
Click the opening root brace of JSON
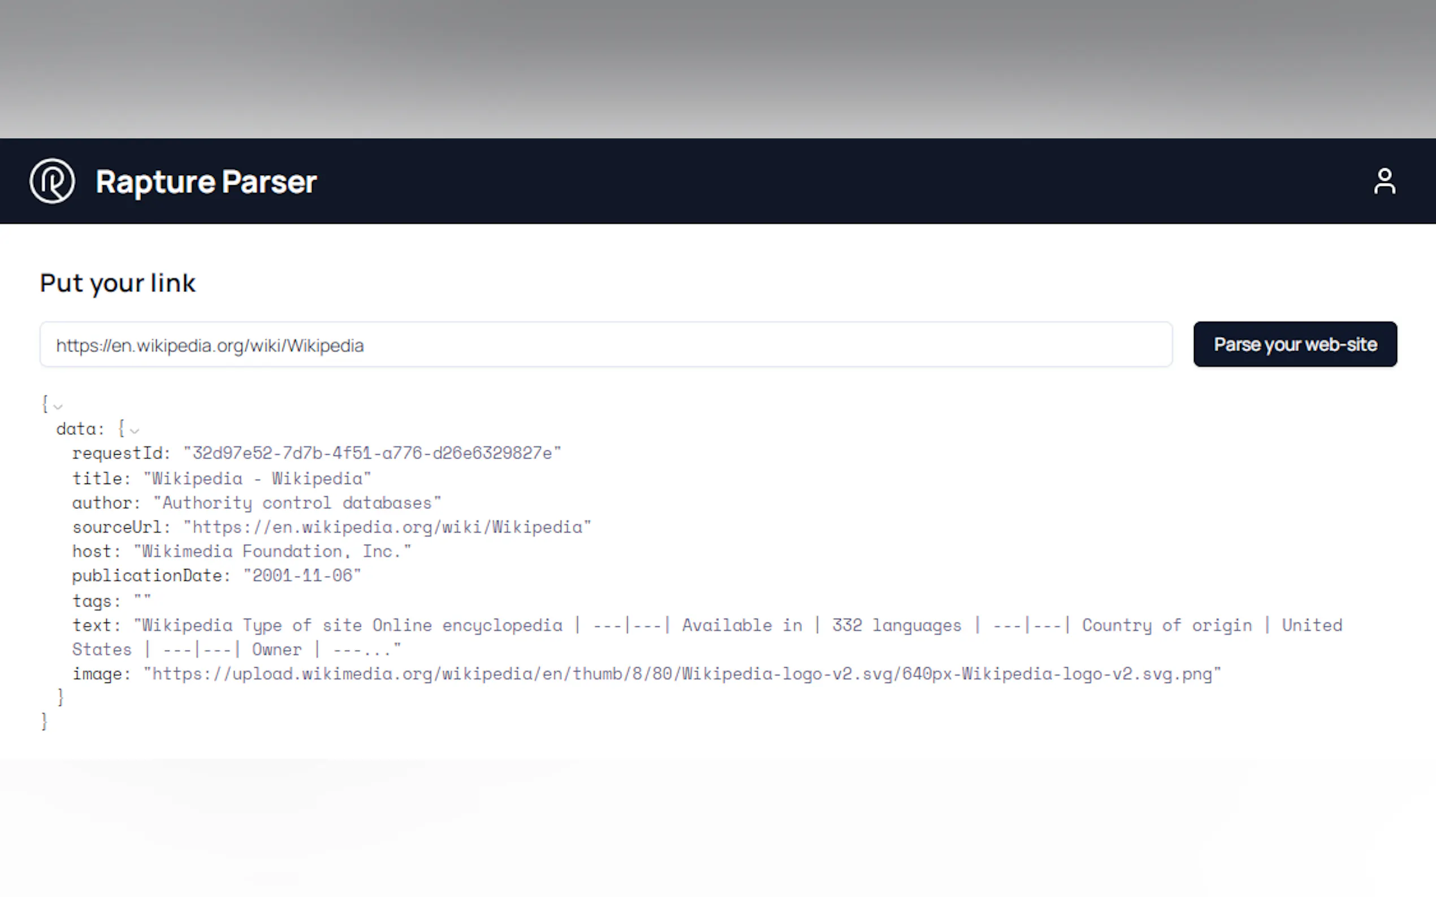pos(45,404)
